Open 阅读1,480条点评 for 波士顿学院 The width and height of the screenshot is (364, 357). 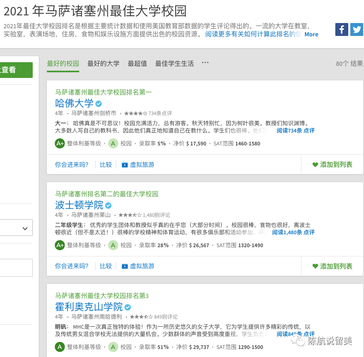[x=293, y=232]
